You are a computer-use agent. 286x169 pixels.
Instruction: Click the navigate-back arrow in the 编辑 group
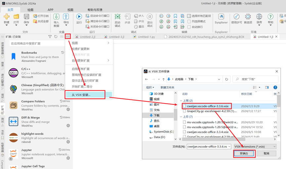(161, 16)
